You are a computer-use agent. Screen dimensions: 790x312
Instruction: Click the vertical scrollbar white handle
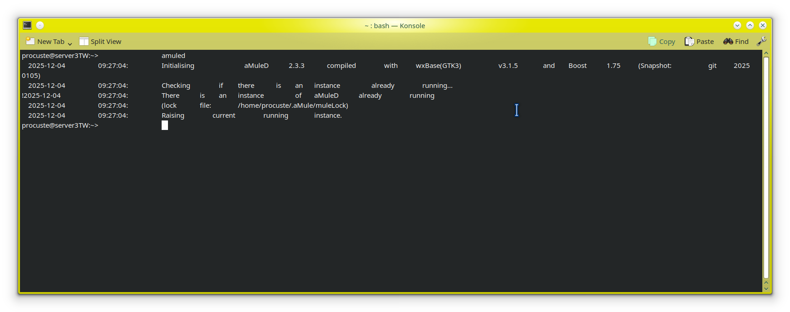tap(766, 168)
